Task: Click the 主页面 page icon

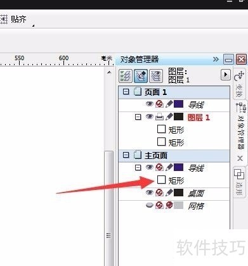Action: click(138, 155)
